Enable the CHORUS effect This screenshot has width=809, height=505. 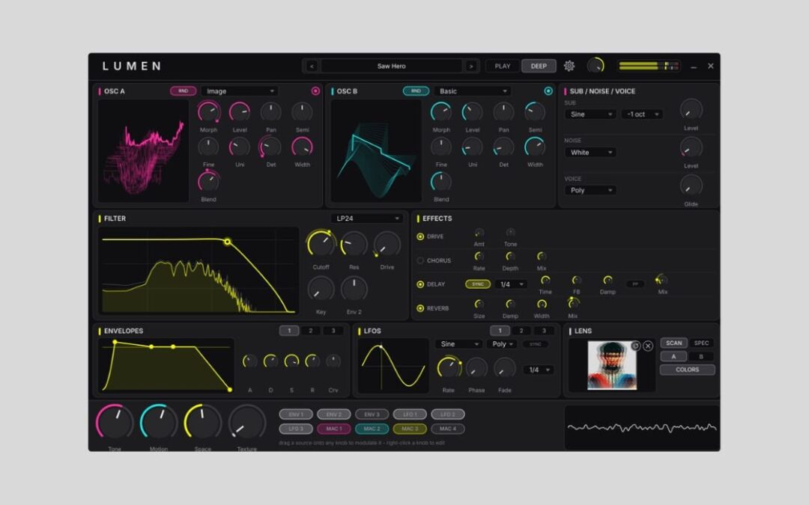[420, 261]
